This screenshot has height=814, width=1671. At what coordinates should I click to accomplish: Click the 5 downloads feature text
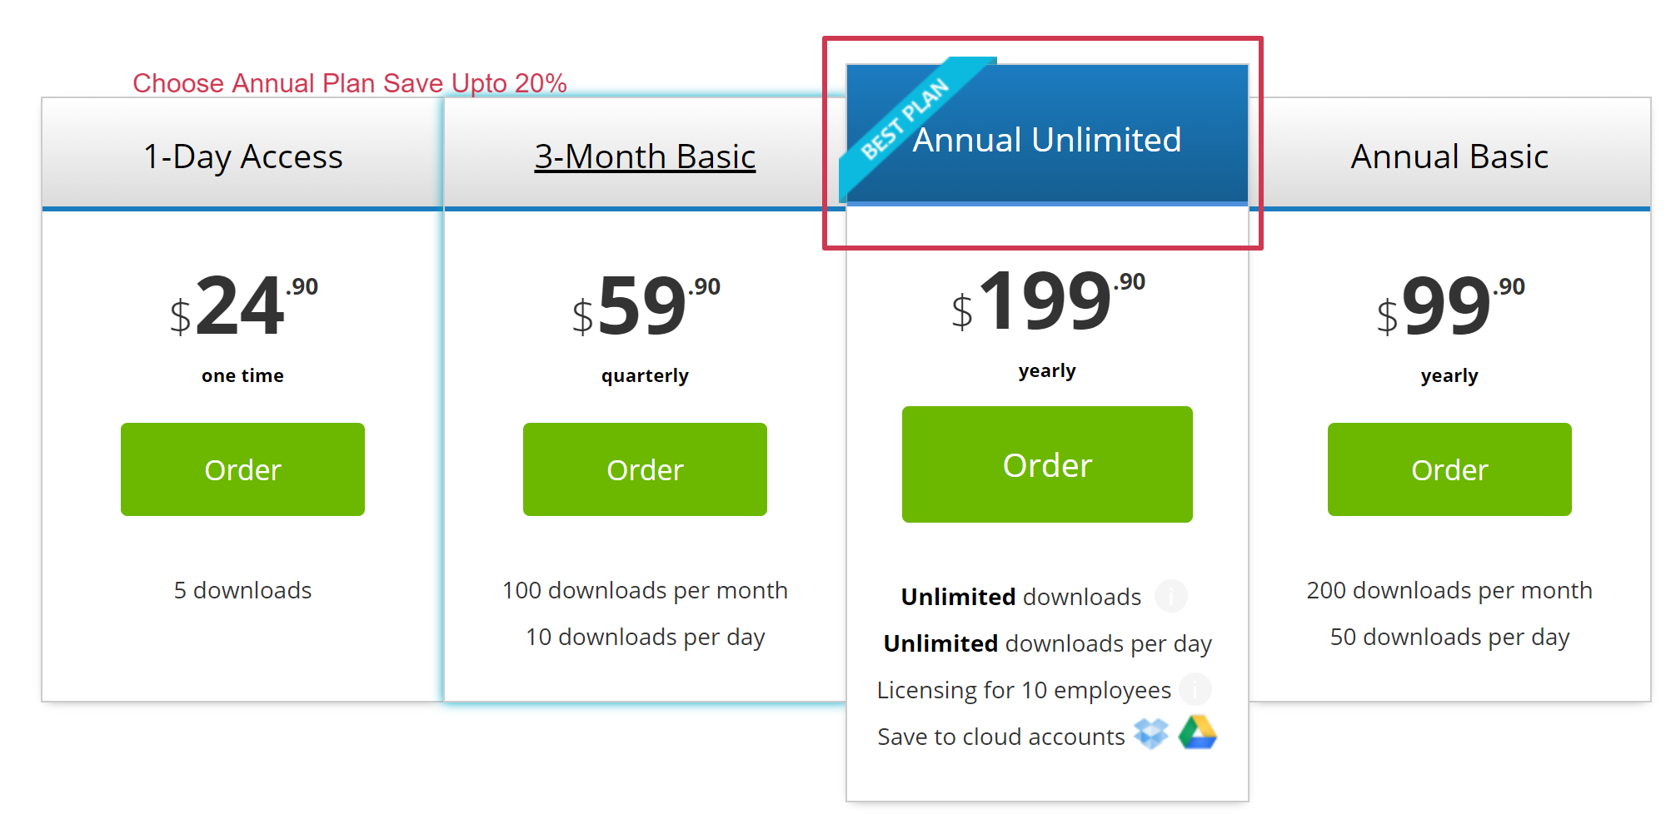pos(242,590)
